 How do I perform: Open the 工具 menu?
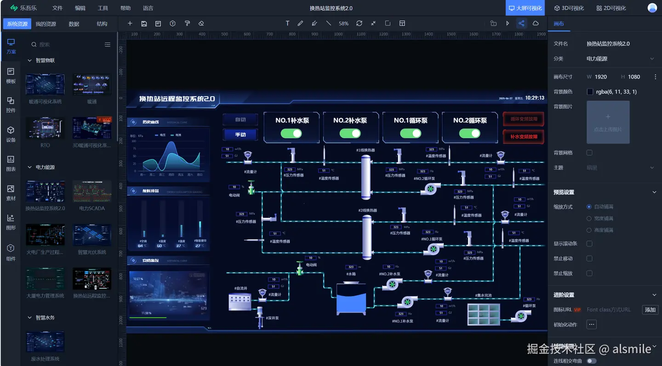coord(103,8)
